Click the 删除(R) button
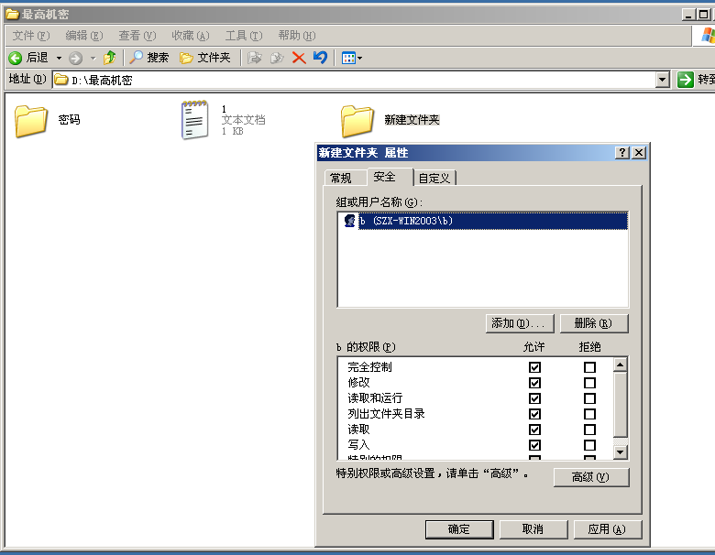Image resolution: width=715 pixels, height=555 pixels. tap(594, 323)
